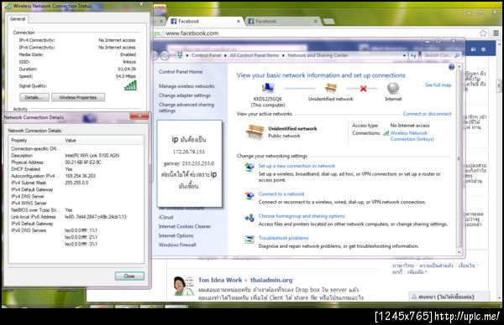Image resolution: width=504 pixels, height=325 pixels.
Task: Bookmark page with the star icon
Action: tap(483, 33)
